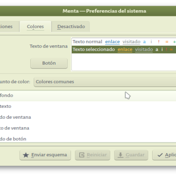Viewport: 176px width, 176px height.
Task: Click the orange '=' sample in Texto normal
Action: pos(167,42)
